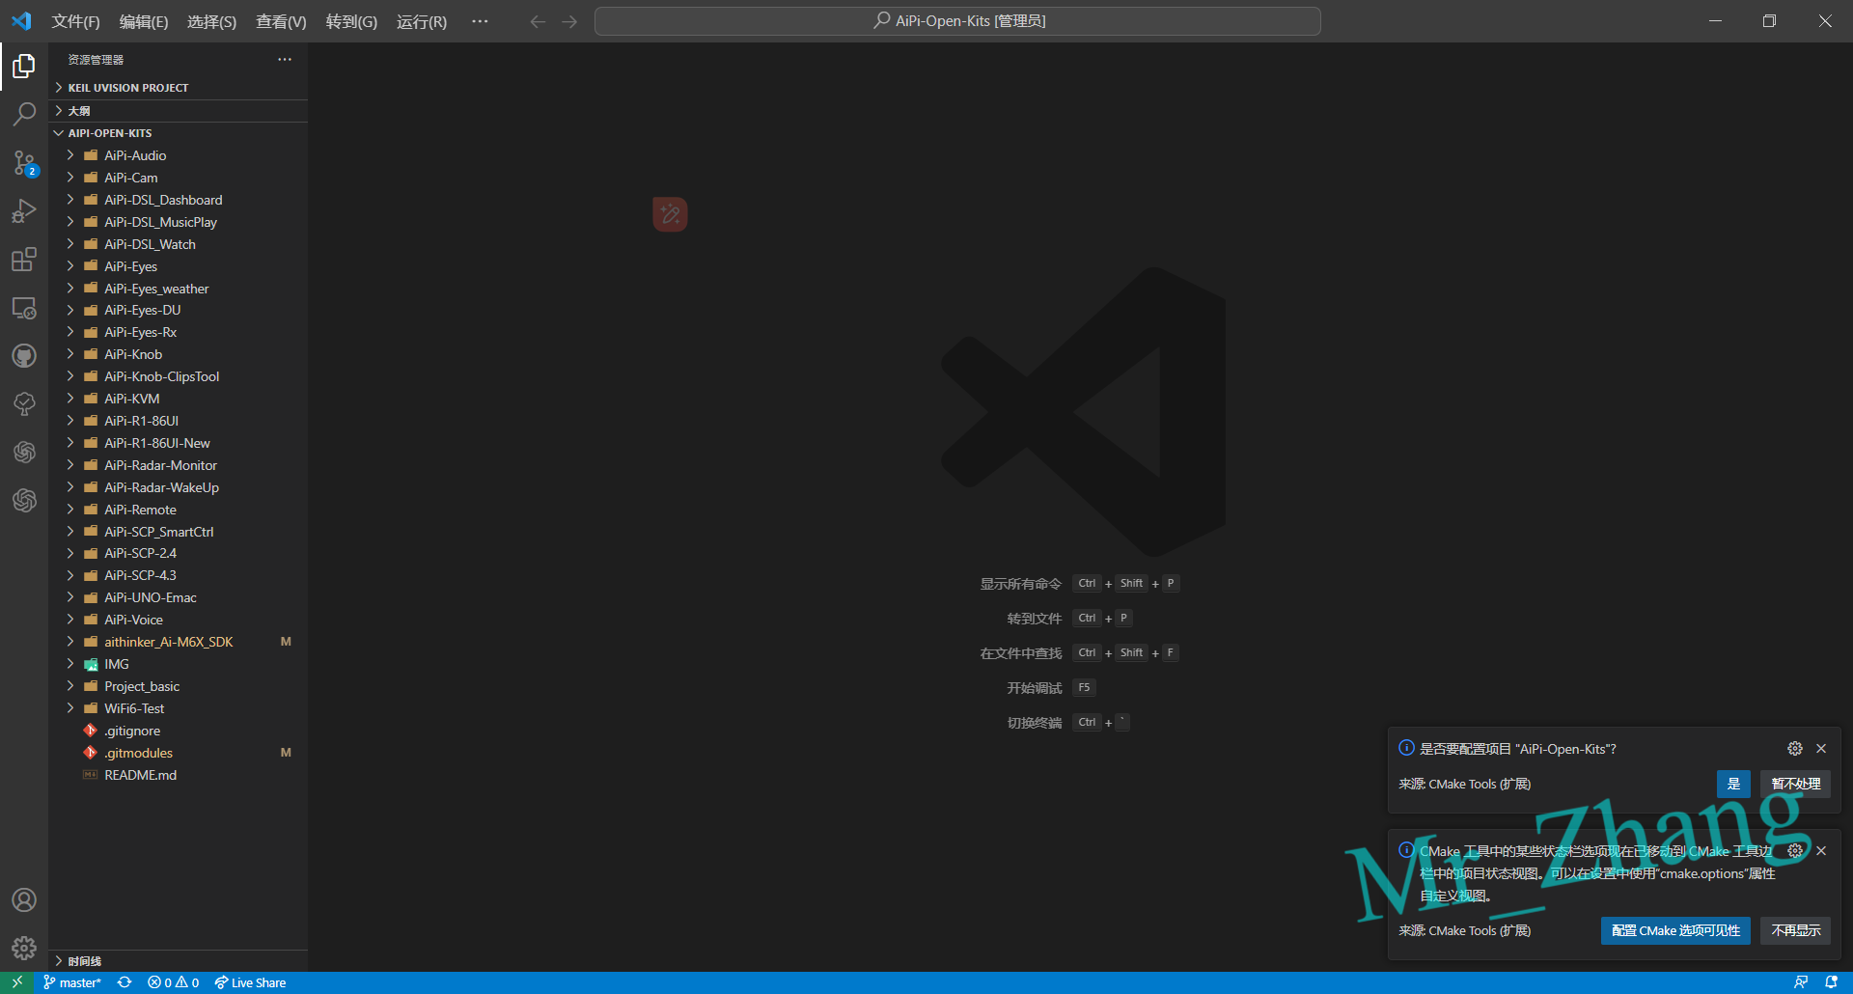Viewport: 1853px width, 994px height.
Task: Close the configure project notification
Action: pos(1821,749)
